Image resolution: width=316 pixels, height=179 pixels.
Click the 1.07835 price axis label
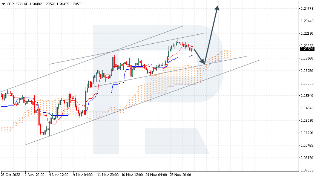tap(307, 170)
